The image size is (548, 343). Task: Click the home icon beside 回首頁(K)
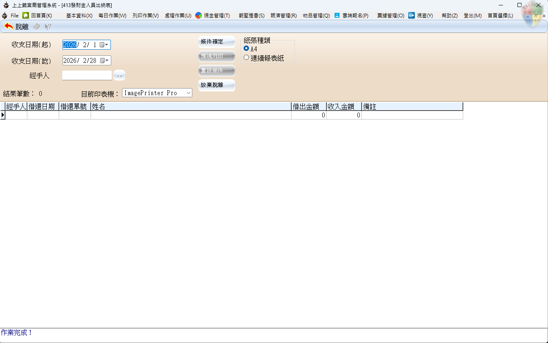pyautogui.click(x=26, y=15)
